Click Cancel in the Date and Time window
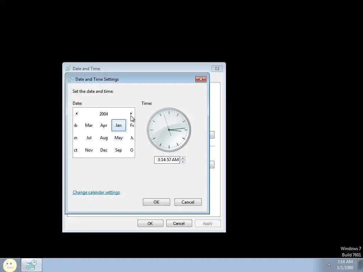 click(x=179, y=223)
